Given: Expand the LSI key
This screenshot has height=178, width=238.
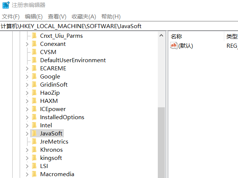Looking at the screenshot, I should tap(27, 166).
